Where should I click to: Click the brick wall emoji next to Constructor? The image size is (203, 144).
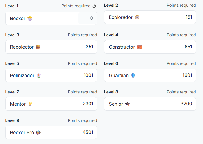pos(139,47)
